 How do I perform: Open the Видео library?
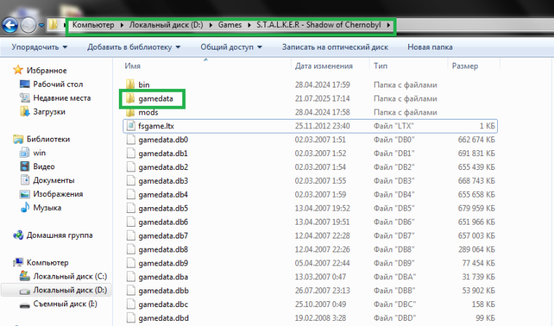[x=44, y=166]
